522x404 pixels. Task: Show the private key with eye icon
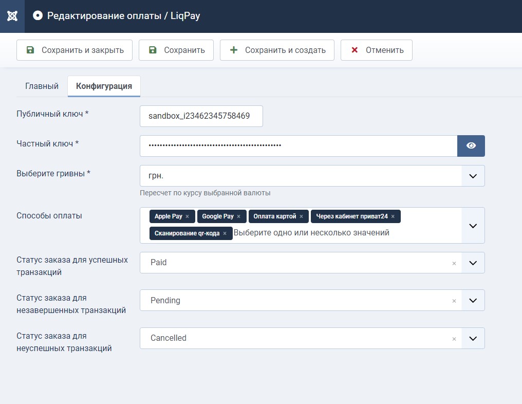471,146
